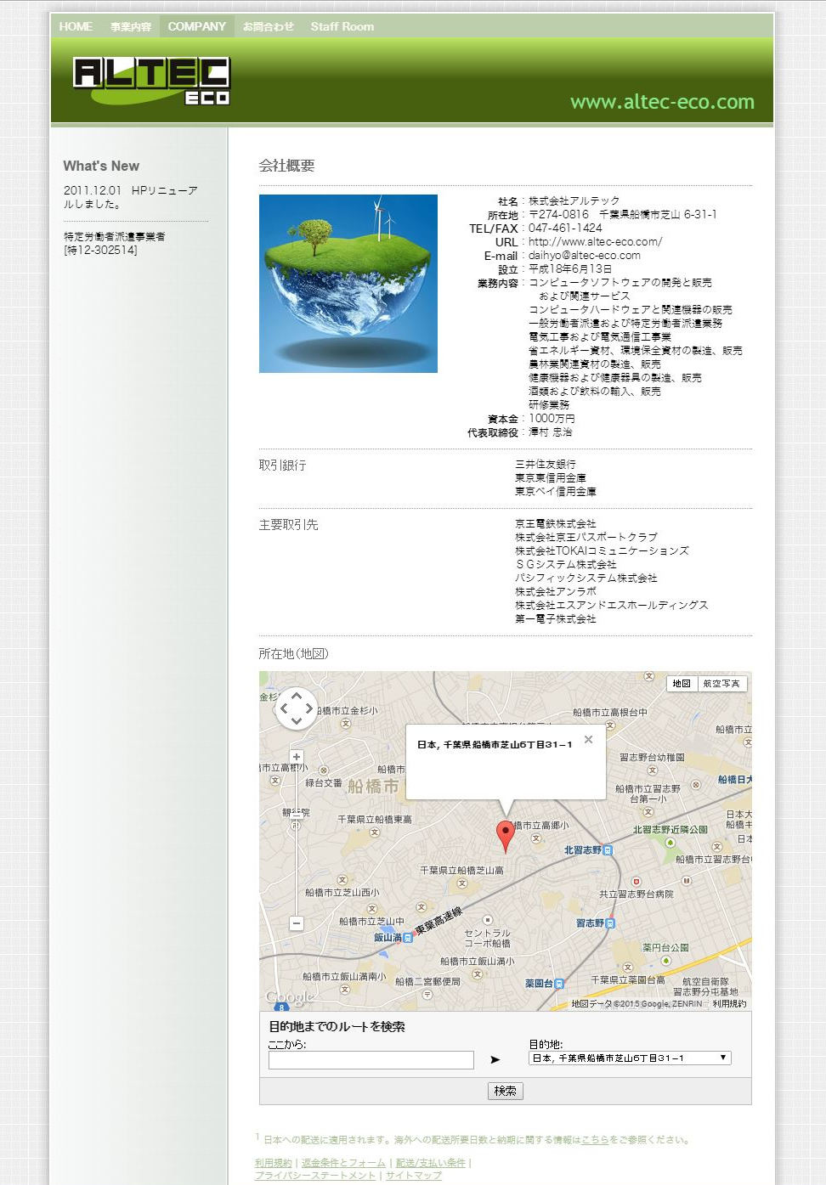
Task: Click the 習志野 station icon
Action: [x=610, y=923]
